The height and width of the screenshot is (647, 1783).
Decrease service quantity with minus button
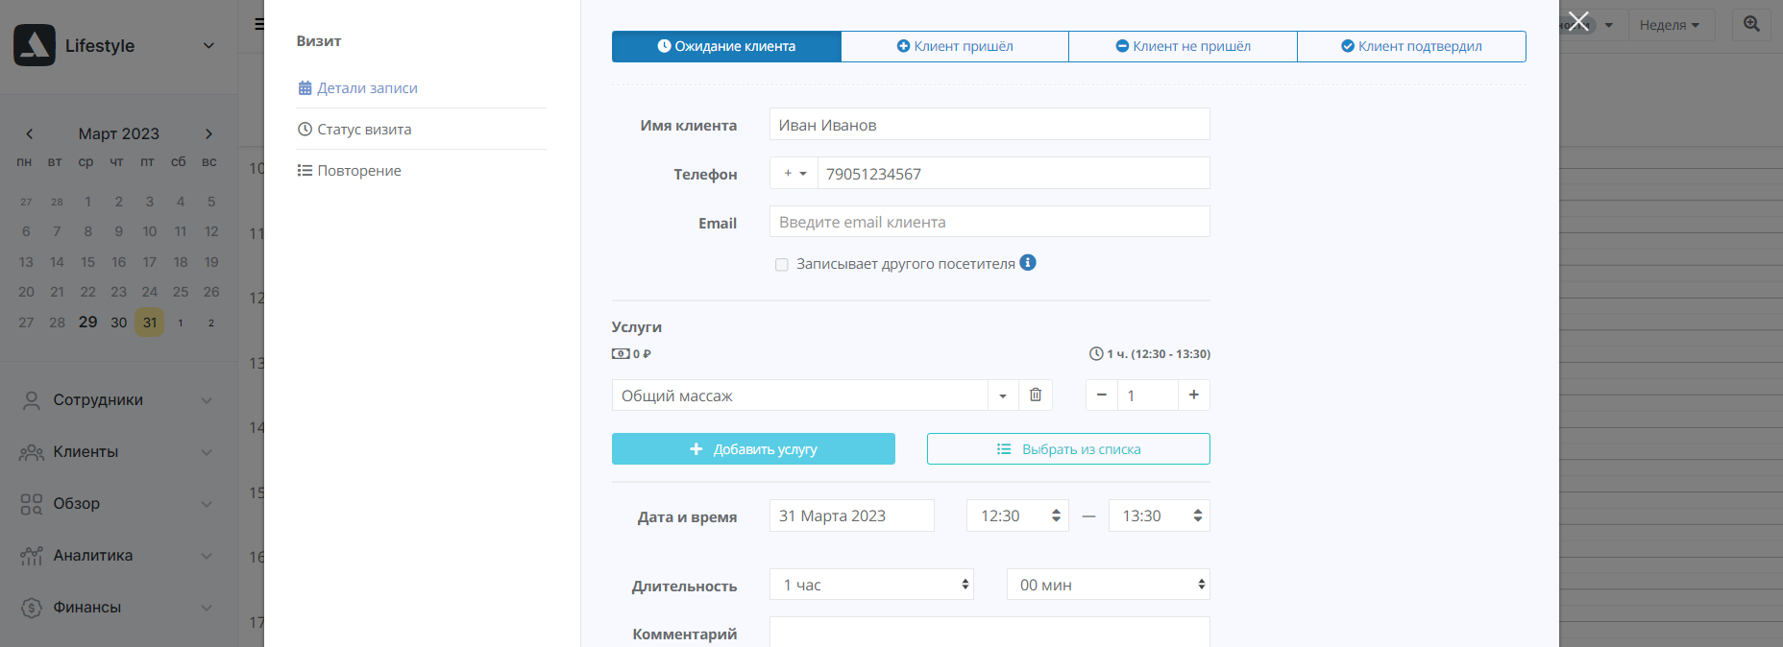click(1102, 395)
